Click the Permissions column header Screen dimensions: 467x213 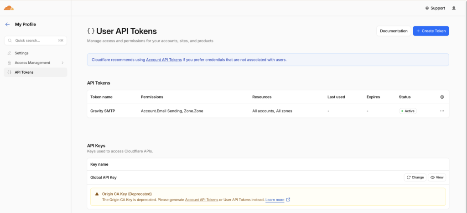[152, 97]
